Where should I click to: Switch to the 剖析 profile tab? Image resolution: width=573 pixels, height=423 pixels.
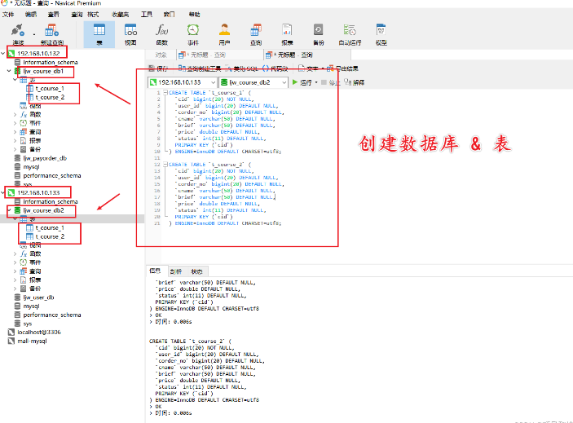[176, 271]
